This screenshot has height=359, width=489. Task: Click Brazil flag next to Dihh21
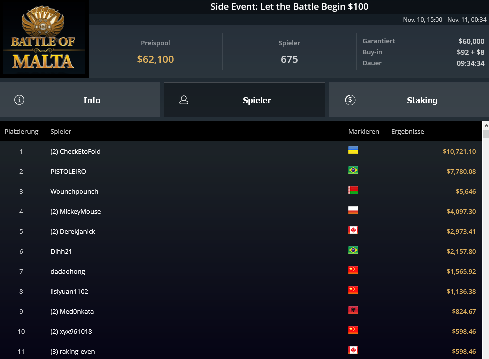(353, 250)
